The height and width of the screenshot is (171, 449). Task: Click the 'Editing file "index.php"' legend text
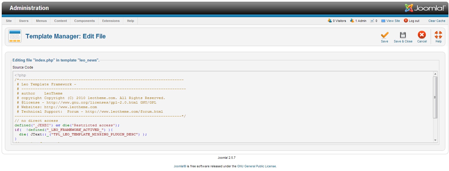56,60
